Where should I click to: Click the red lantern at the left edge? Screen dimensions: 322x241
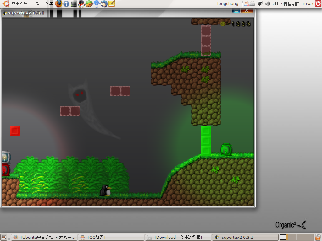tap(6, 170)
